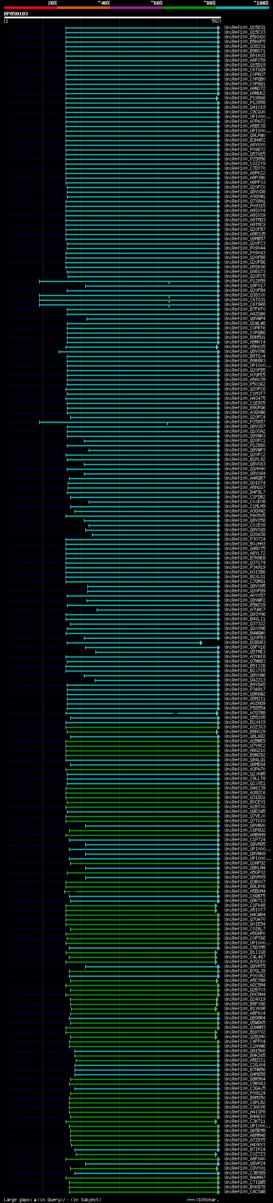Open hit UniRef100_Q15CX3

[244, 32]
